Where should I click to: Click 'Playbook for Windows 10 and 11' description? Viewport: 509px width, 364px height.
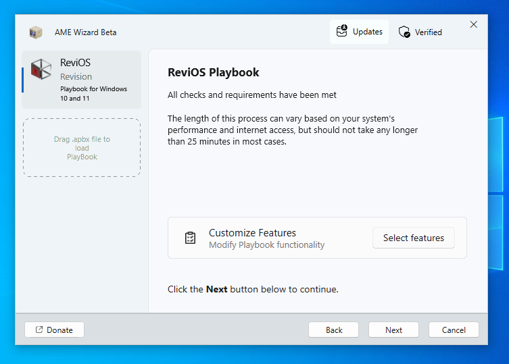click(93, 93)
